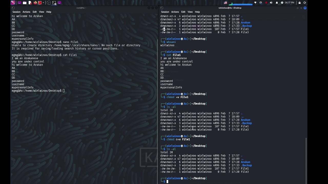Click the logout power icon in panel
This screenshot has width=328, height=184.
305,3
